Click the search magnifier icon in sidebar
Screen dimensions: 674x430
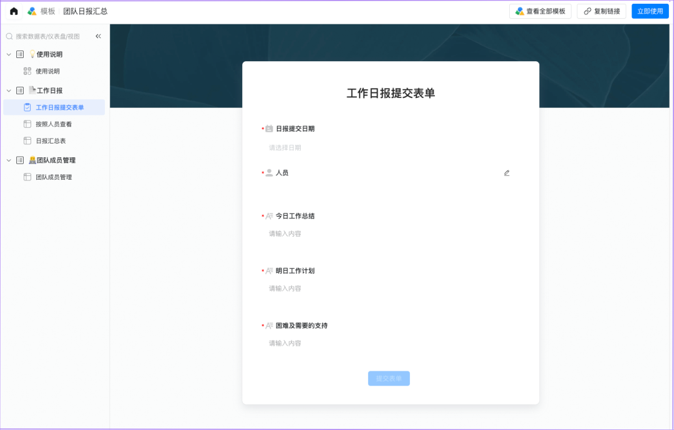[x=9, y=36]
